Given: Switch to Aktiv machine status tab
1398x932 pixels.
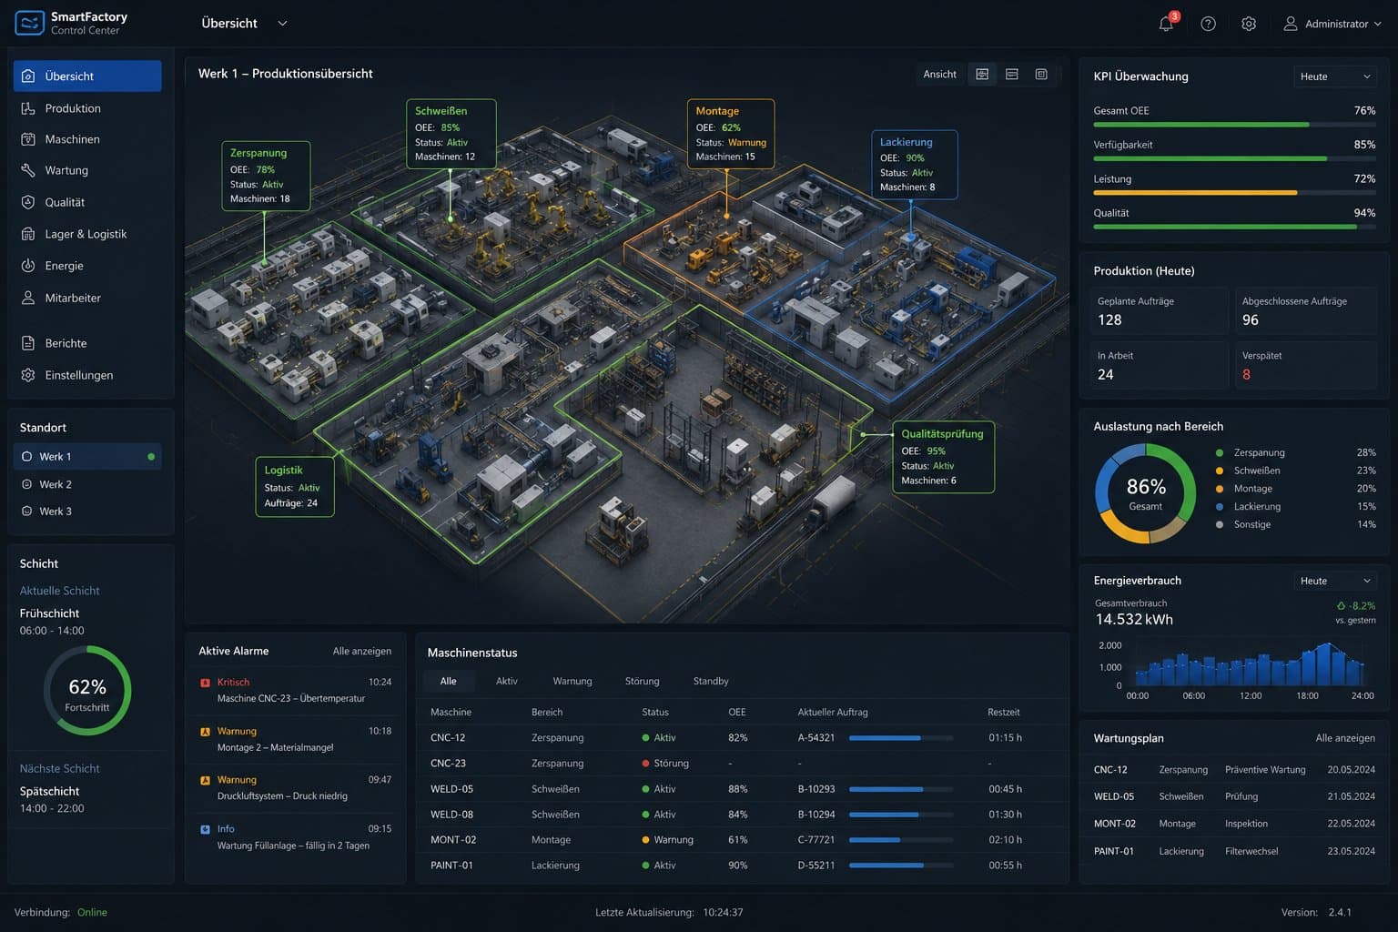Looking at the screenshot, I should click(507, 681).
